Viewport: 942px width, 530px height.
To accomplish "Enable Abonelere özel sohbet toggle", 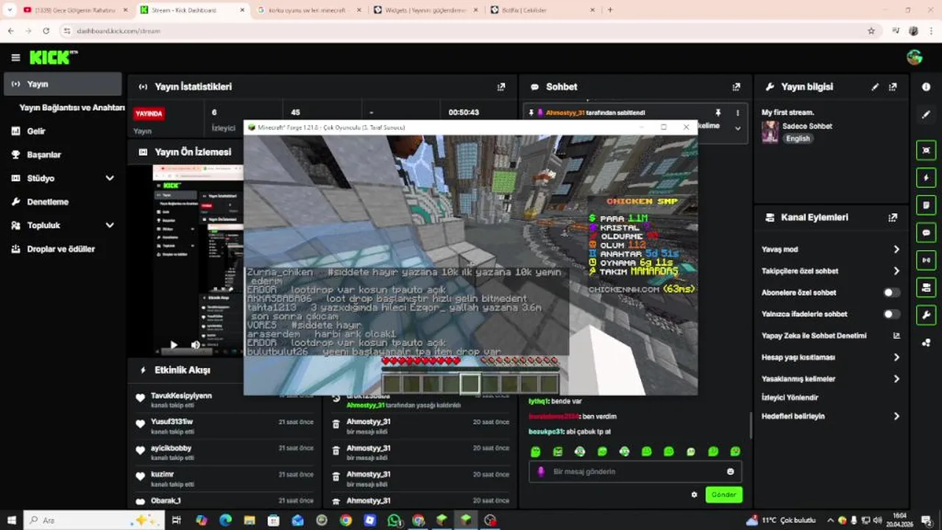I will 891,292.
